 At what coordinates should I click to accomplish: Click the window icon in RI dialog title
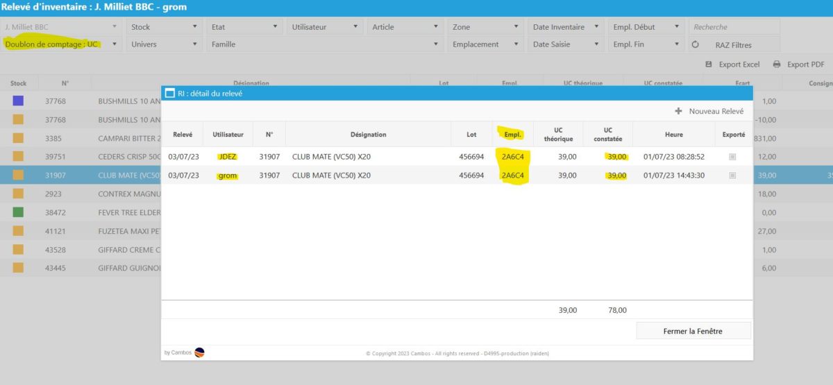point(169,93)
